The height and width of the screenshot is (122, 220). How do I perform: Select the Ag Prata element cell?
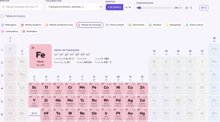click(x=130, y=102)
